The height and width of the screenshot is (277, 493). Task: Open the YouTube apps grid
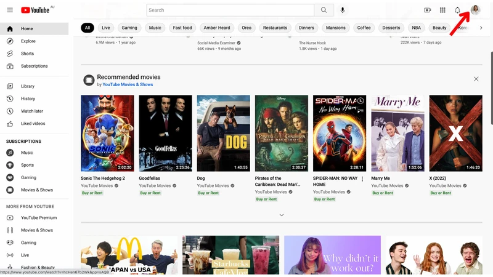[x=442, y=10]
